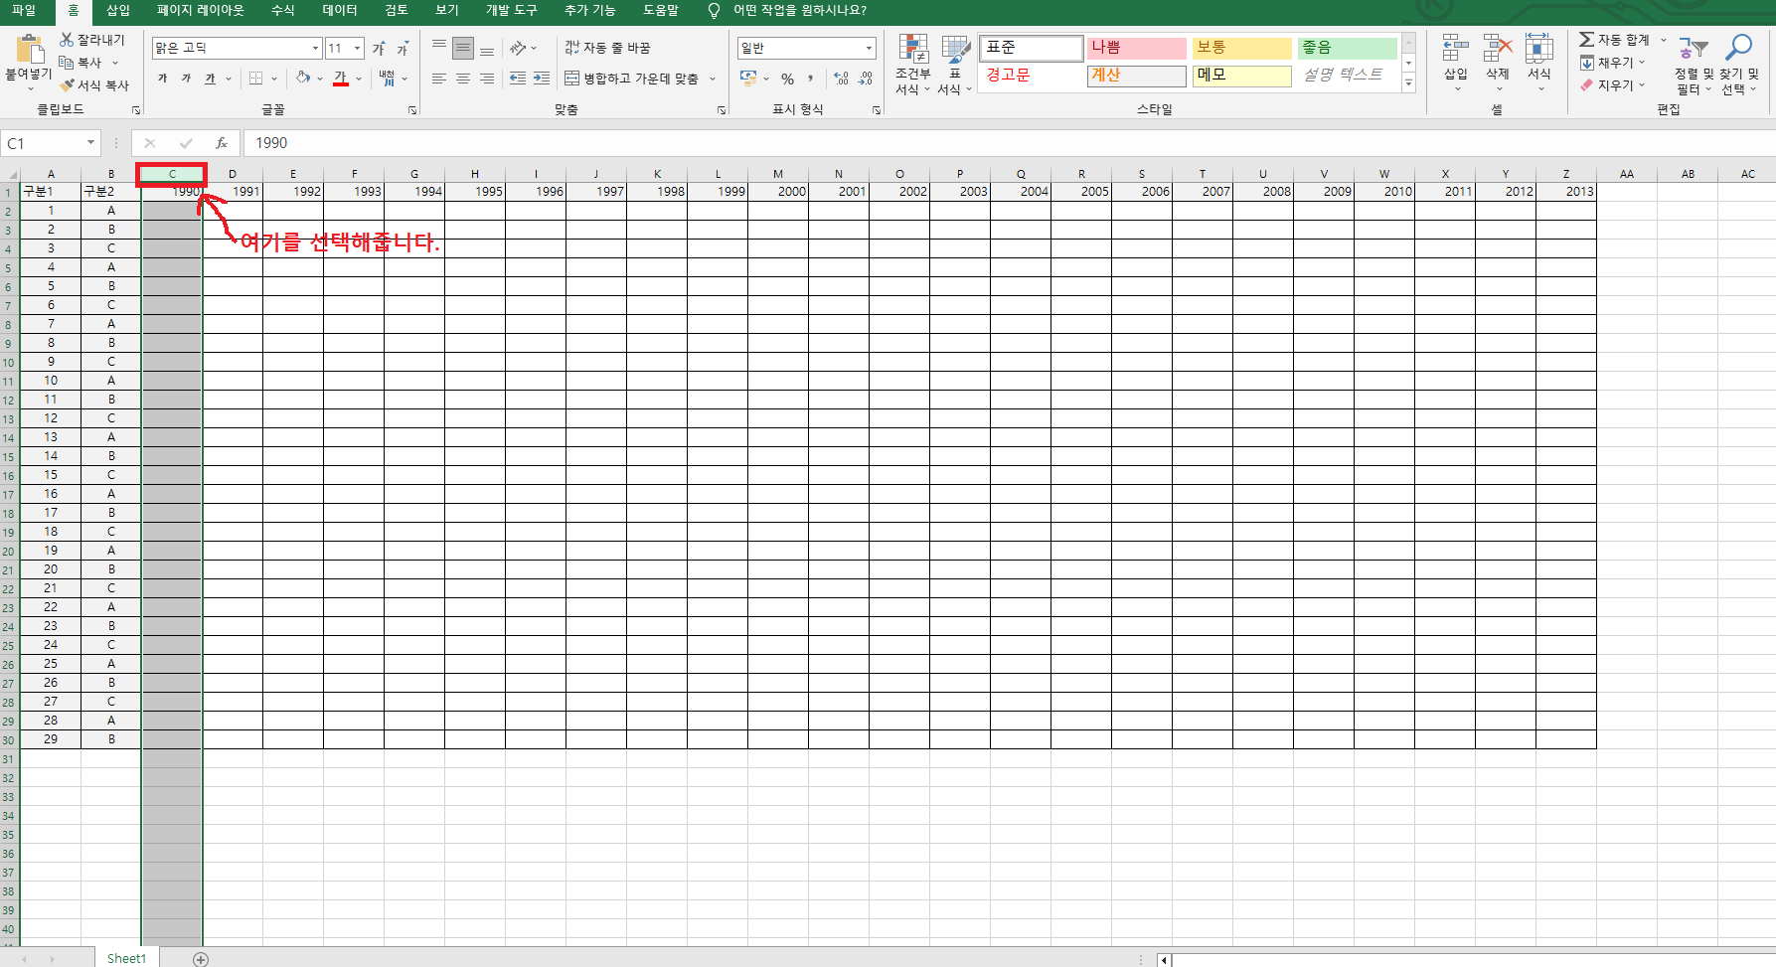This screenshot has height=967, width=1776.
Task: Switch to the 수식 tab
Action: coord(283,10)
